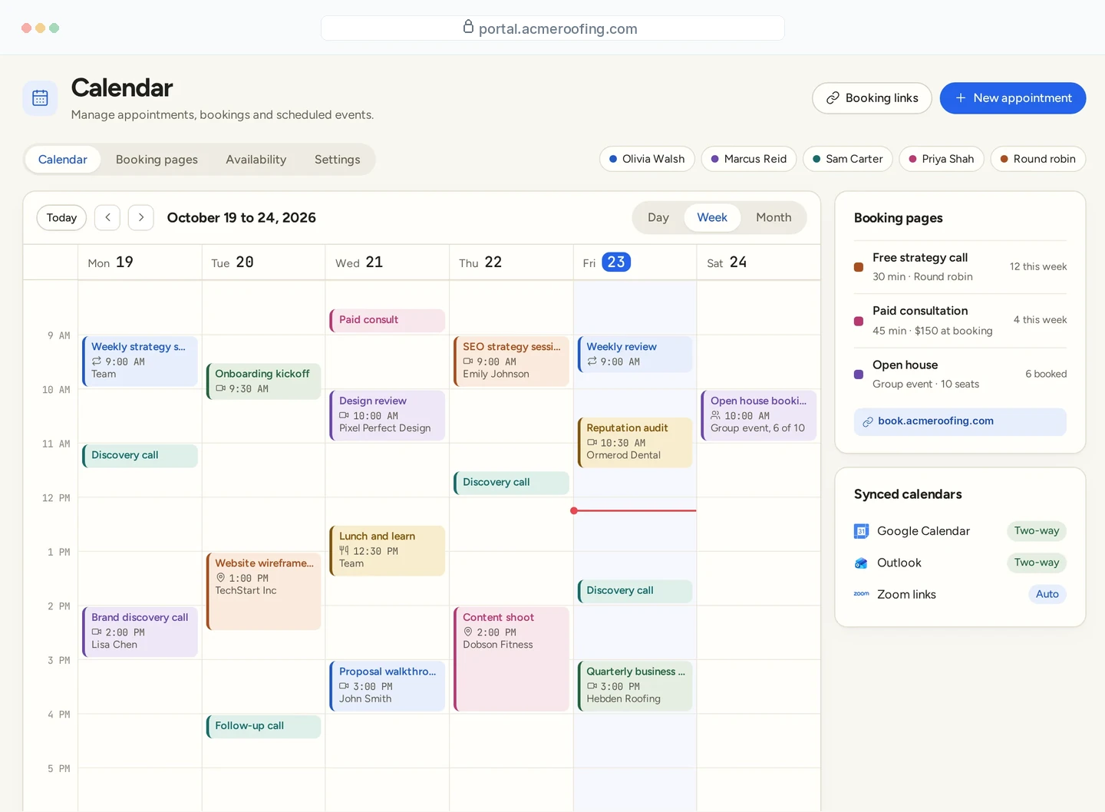1105x812 pixels.
Task: Switch to Day view
Action: point(658,217)
